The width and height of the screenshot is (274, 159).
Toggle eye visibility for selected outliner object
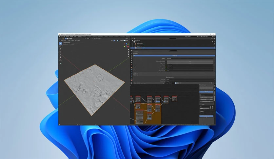coord(214,48)
